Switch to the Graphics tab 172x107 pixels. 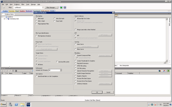22,11
